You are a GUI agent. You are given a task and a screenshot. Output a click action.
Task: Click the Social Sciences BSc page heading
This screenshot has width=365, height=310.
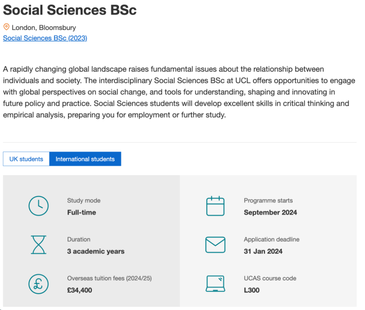(x=70, y=10)
